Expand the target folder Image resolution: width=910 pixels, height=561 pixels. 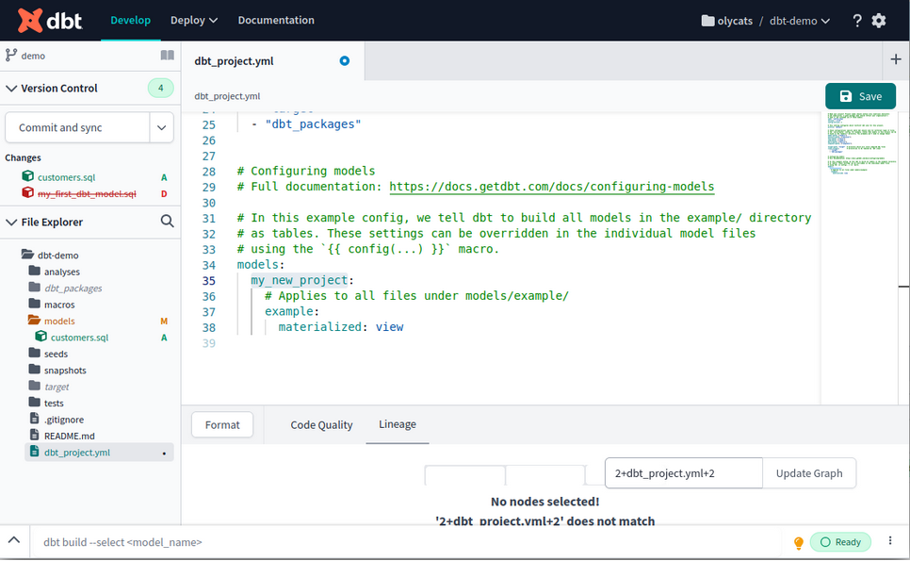click(x=34, y=386)
